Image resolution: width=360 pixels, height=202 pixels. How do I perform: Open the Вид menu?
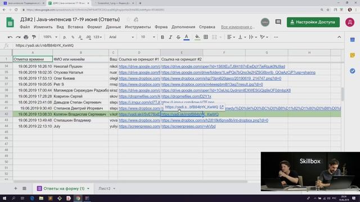pos(60,27)
